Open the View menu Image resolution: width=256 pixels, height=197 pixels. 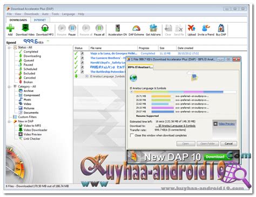point(18,14)
